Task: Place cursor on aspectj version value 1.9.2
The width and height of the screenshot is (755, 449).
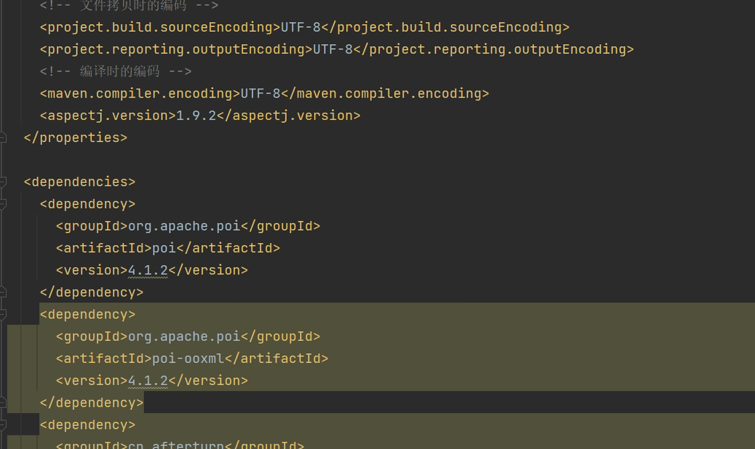Action: click(x=196, y=116)
